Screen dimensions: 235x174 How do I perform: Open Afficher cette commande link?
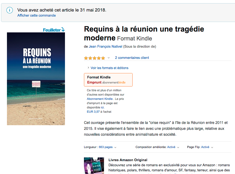click(36, 16)
